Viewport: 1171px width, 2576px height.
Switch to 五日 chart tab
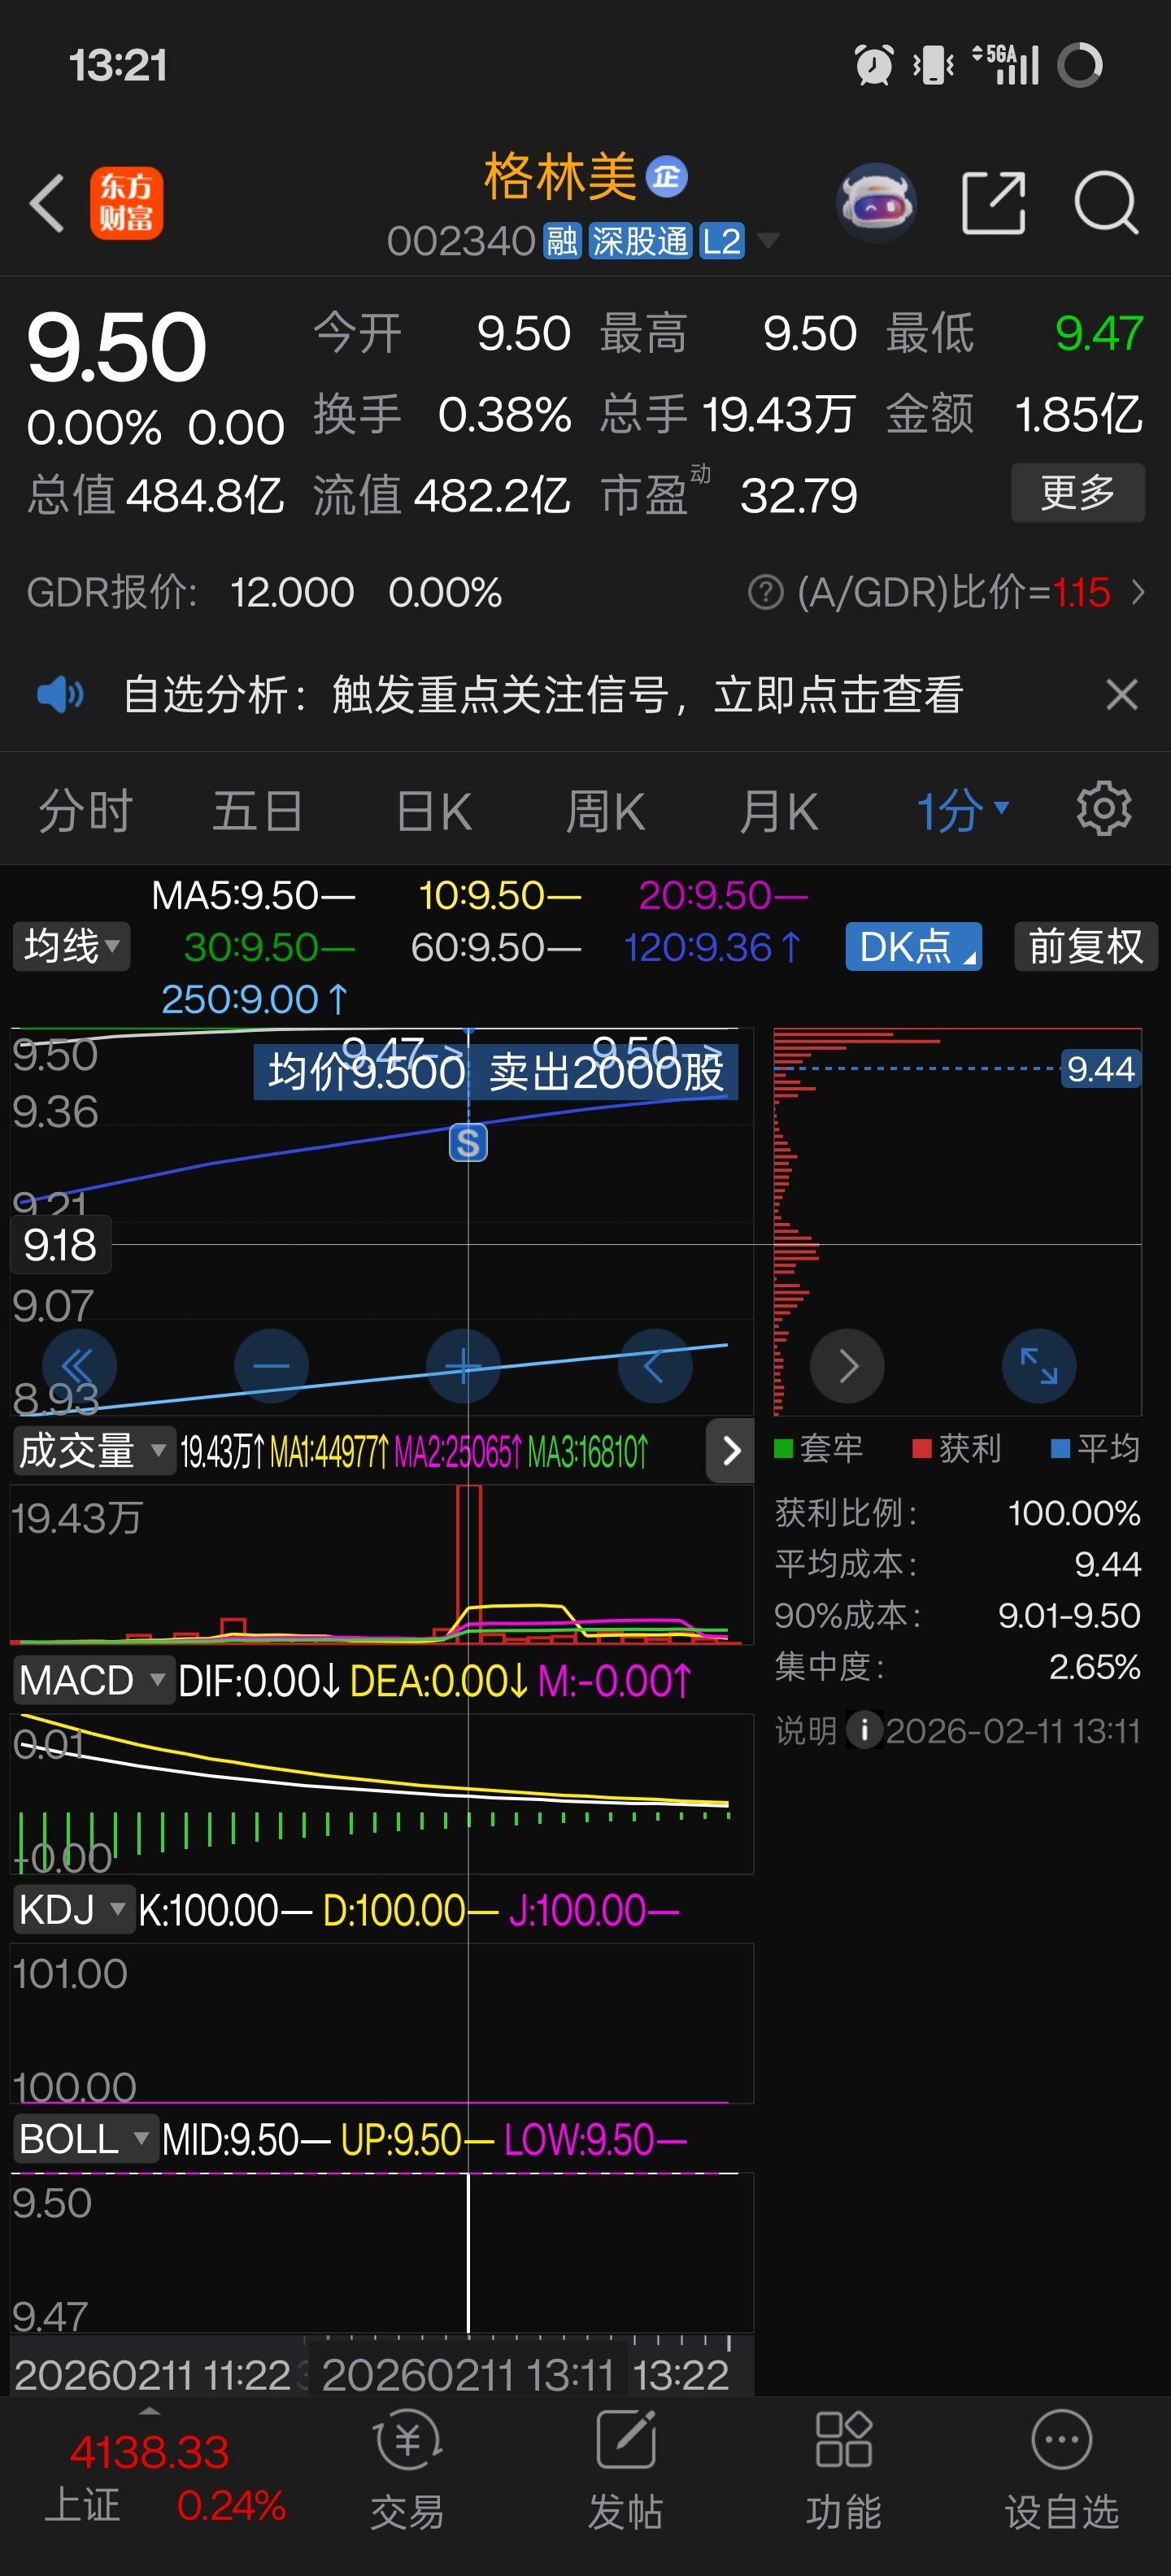coord(258,810)
